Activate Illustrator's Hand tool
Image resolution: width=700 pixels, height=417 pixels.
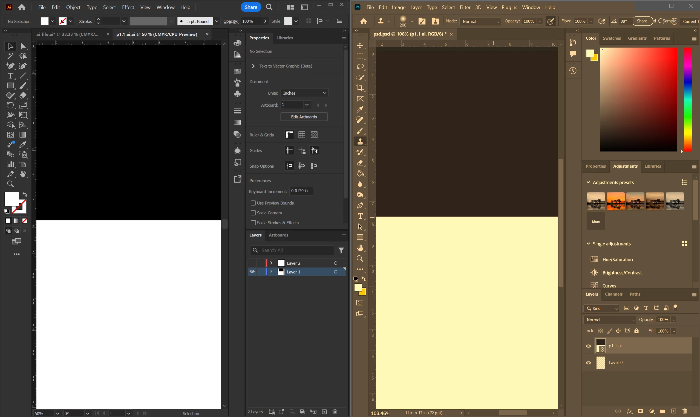pyautogui.click(x=23, y=174)
